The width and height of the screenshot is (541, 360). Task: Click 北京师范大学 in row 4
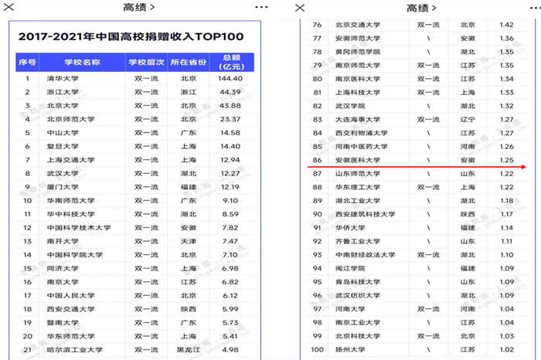[x=71, y=119]
